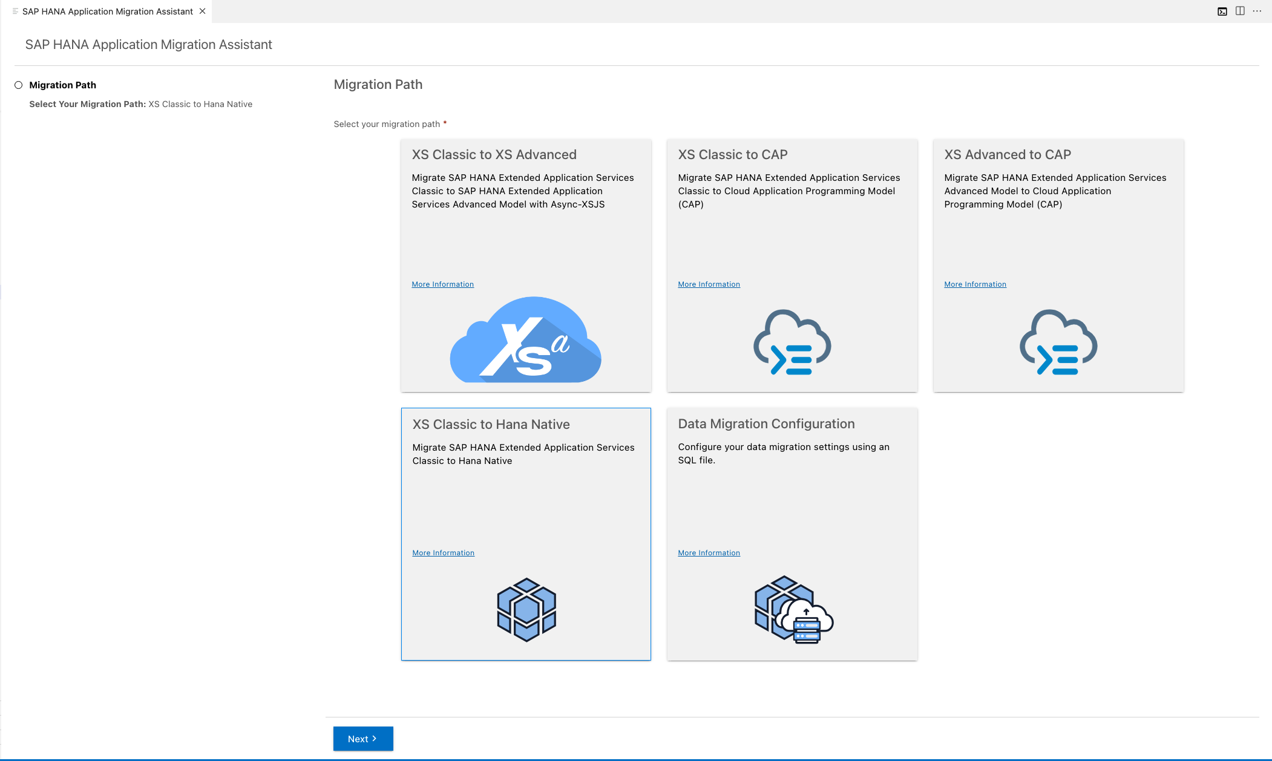Toggle split editor layout icon
The height and width of the screenshot is (761, 1272).
(x=1240, y=11)
